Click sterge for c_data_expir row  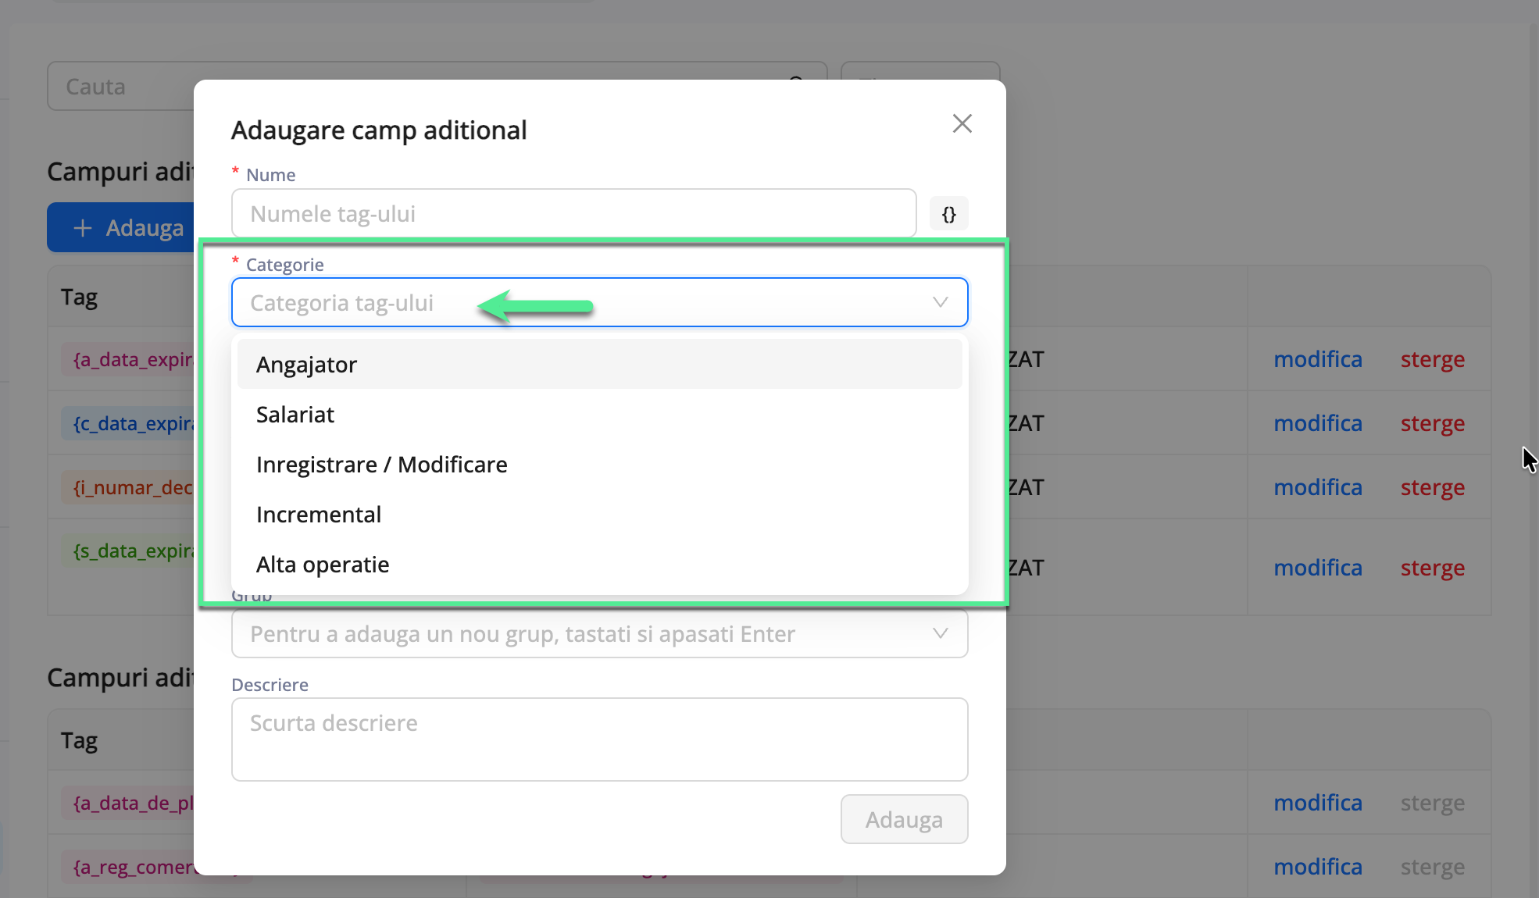click(x=1432, y=423)
